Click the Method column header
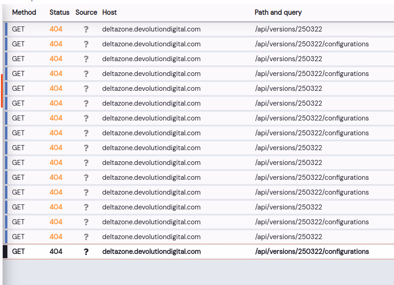 (x=24, y=13)
